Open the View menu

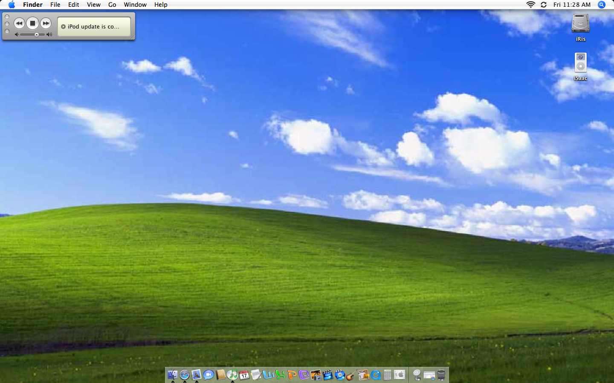[x=94, y=5]
